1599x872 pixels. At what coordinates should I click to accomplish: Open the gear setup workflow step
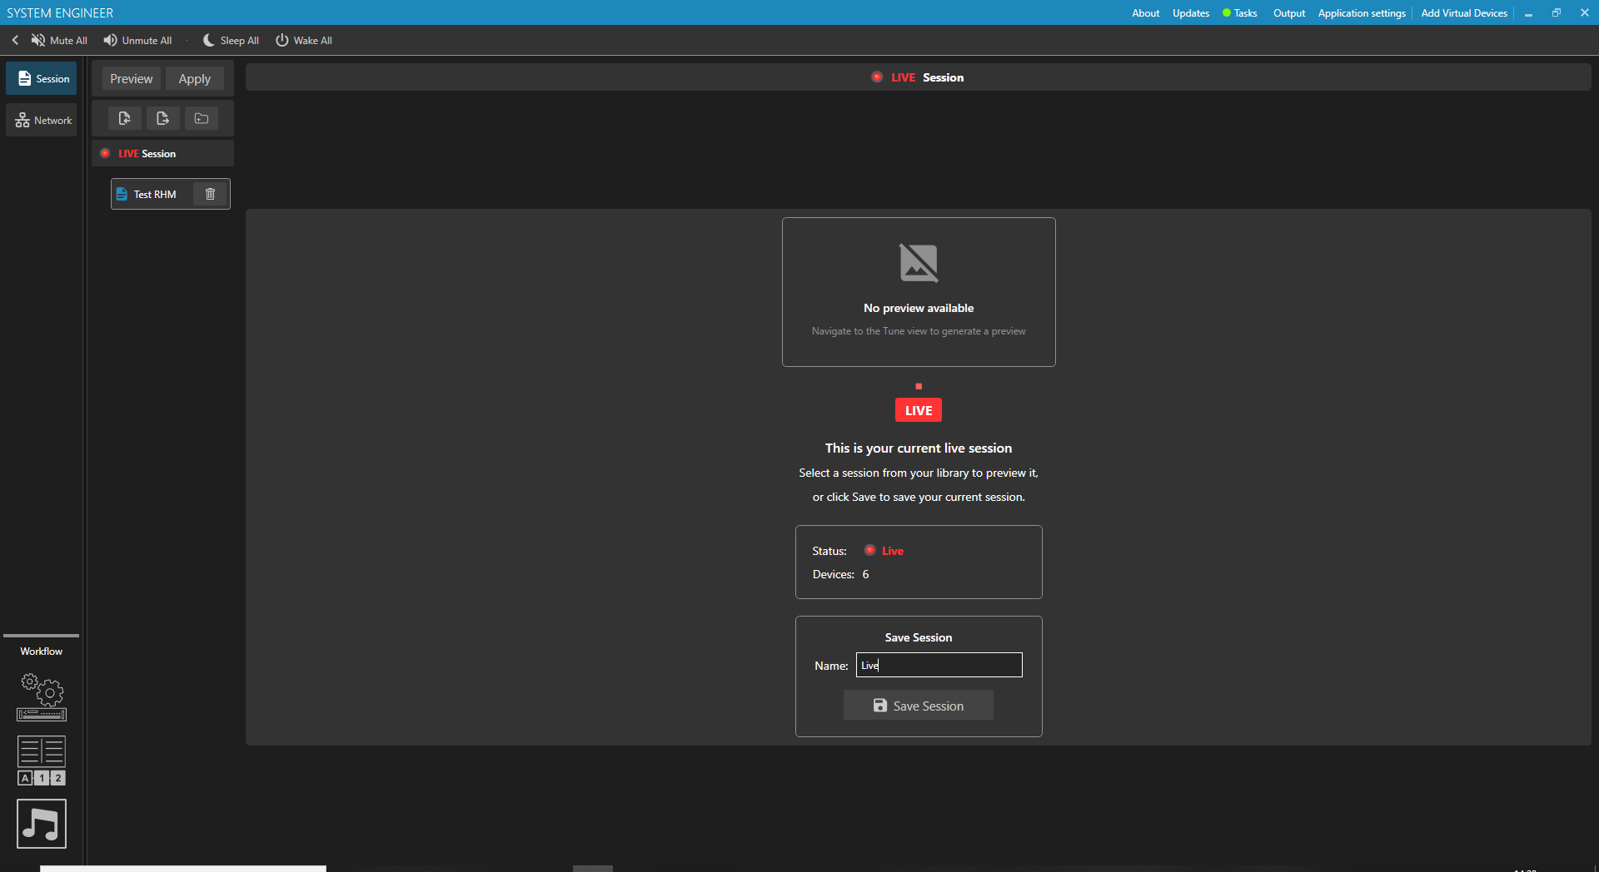(42, 697)
